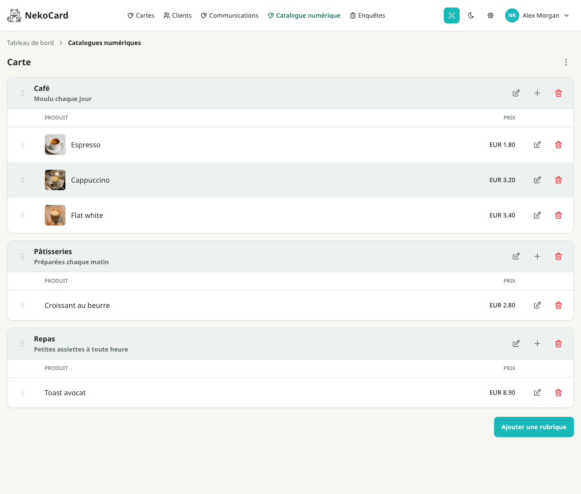This screenshot has width=581, height=494.
Task: Delete the Toast avocat product
Action: (x=559, y=393)
